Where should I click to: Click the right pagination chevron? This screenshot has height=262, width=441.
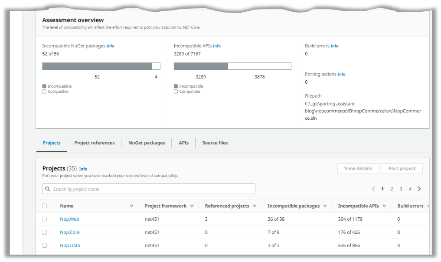coord(419,189)
